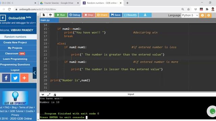Share the code project

click(x=102, y=15)
